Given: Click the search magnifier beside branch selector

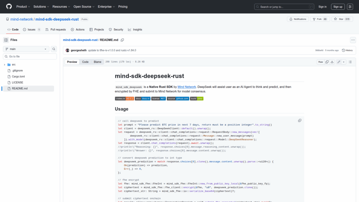Looking at the screenshot, I should [x=54, y=49].
